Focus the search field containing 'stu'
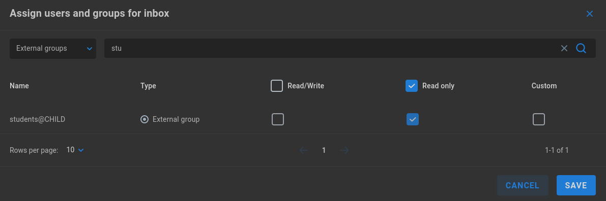Image resolution: width=606 pixels, height=201 pixels. [330, 49]
